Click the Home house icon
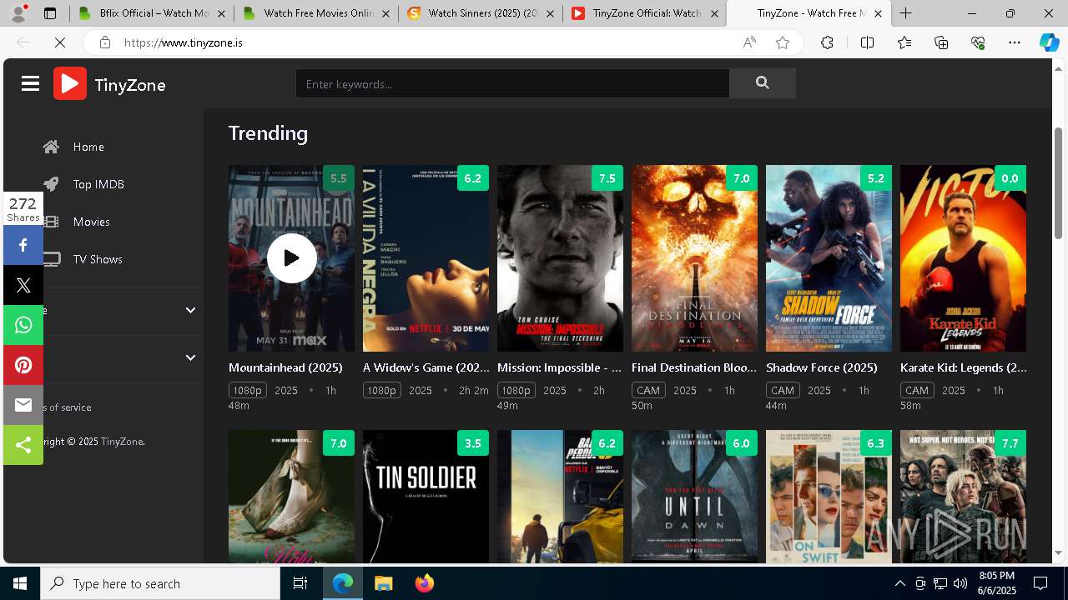 pos(52,147)
